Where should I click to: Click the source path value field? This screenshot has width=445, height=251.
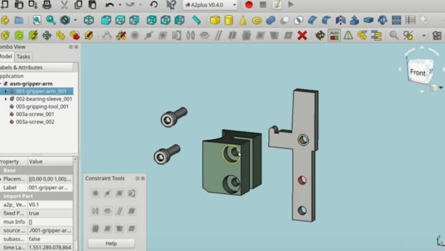coord(50,230)
